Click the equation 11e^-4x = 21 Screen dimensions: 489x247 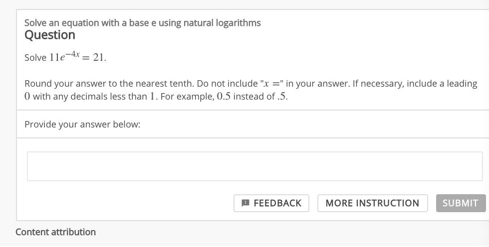tap(77, 57)
